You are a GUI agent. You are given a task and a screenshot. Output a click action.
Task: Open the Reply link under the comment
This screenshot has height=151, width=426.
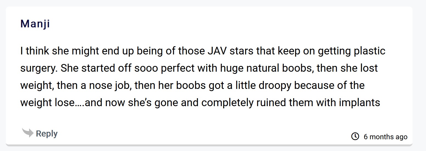tap(47, 134)
